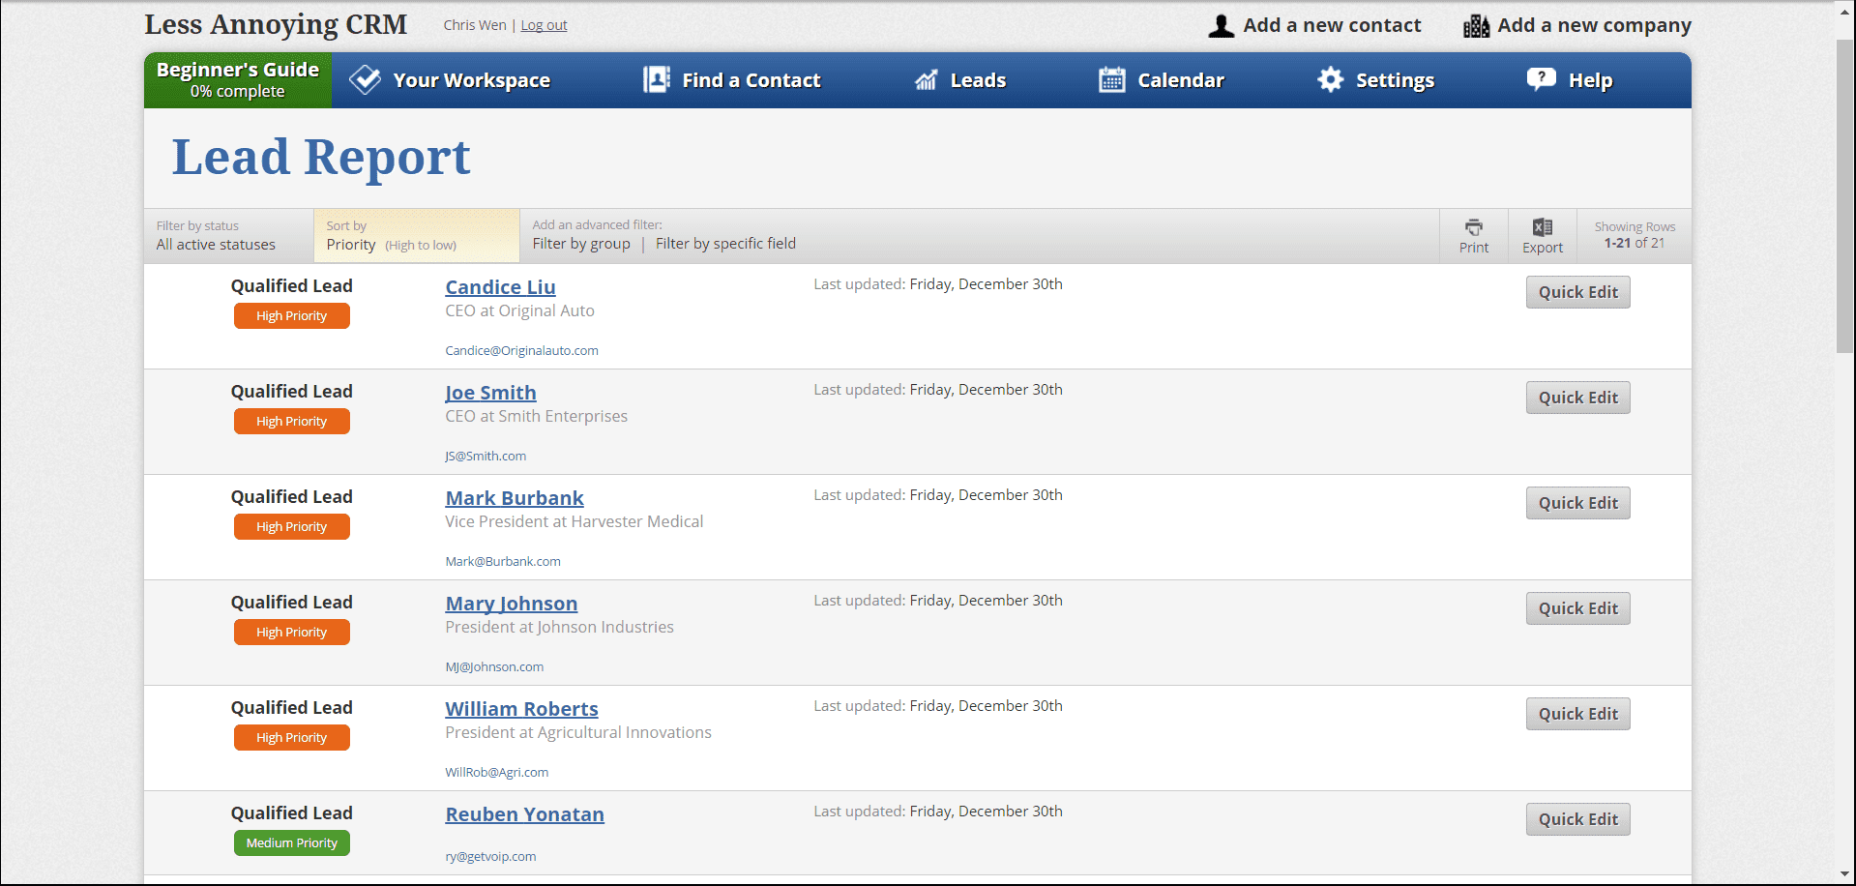Screen dimensions: 1856x886
Task: Click the Export spreadsheet icon
Action: pyautogui.click(x=1543, y=227)
